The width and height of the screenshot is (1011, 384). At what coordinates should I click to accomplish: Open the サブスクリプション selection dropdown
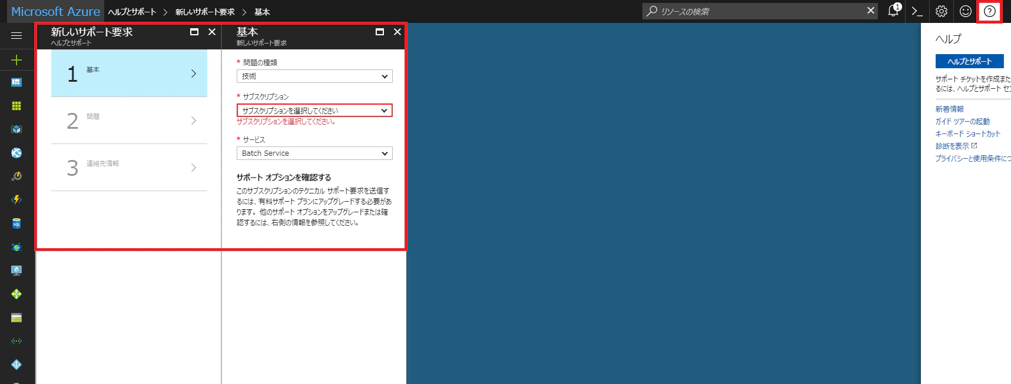[x=314, y=111]
